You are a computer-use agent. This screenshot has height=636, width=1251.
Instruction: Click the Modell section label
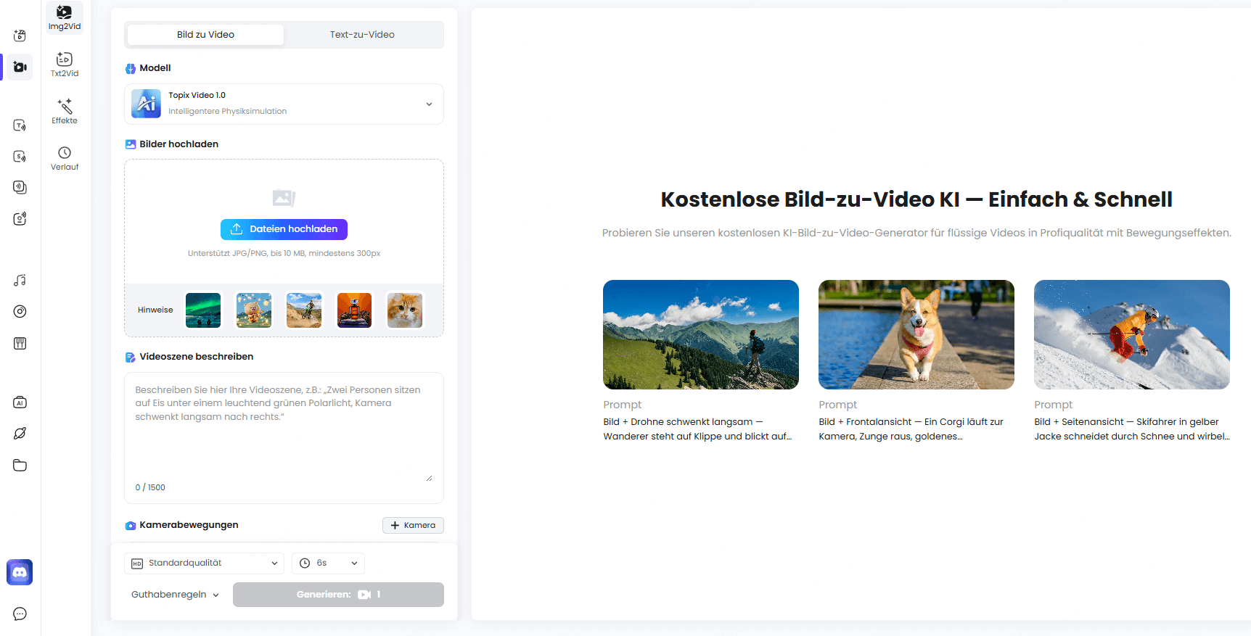click(x=155, y=68)
